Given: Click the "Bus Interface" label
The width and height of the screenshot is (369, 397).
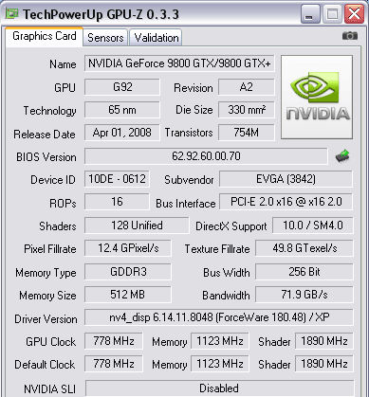Looking at the screenshot, I should 186,204.
